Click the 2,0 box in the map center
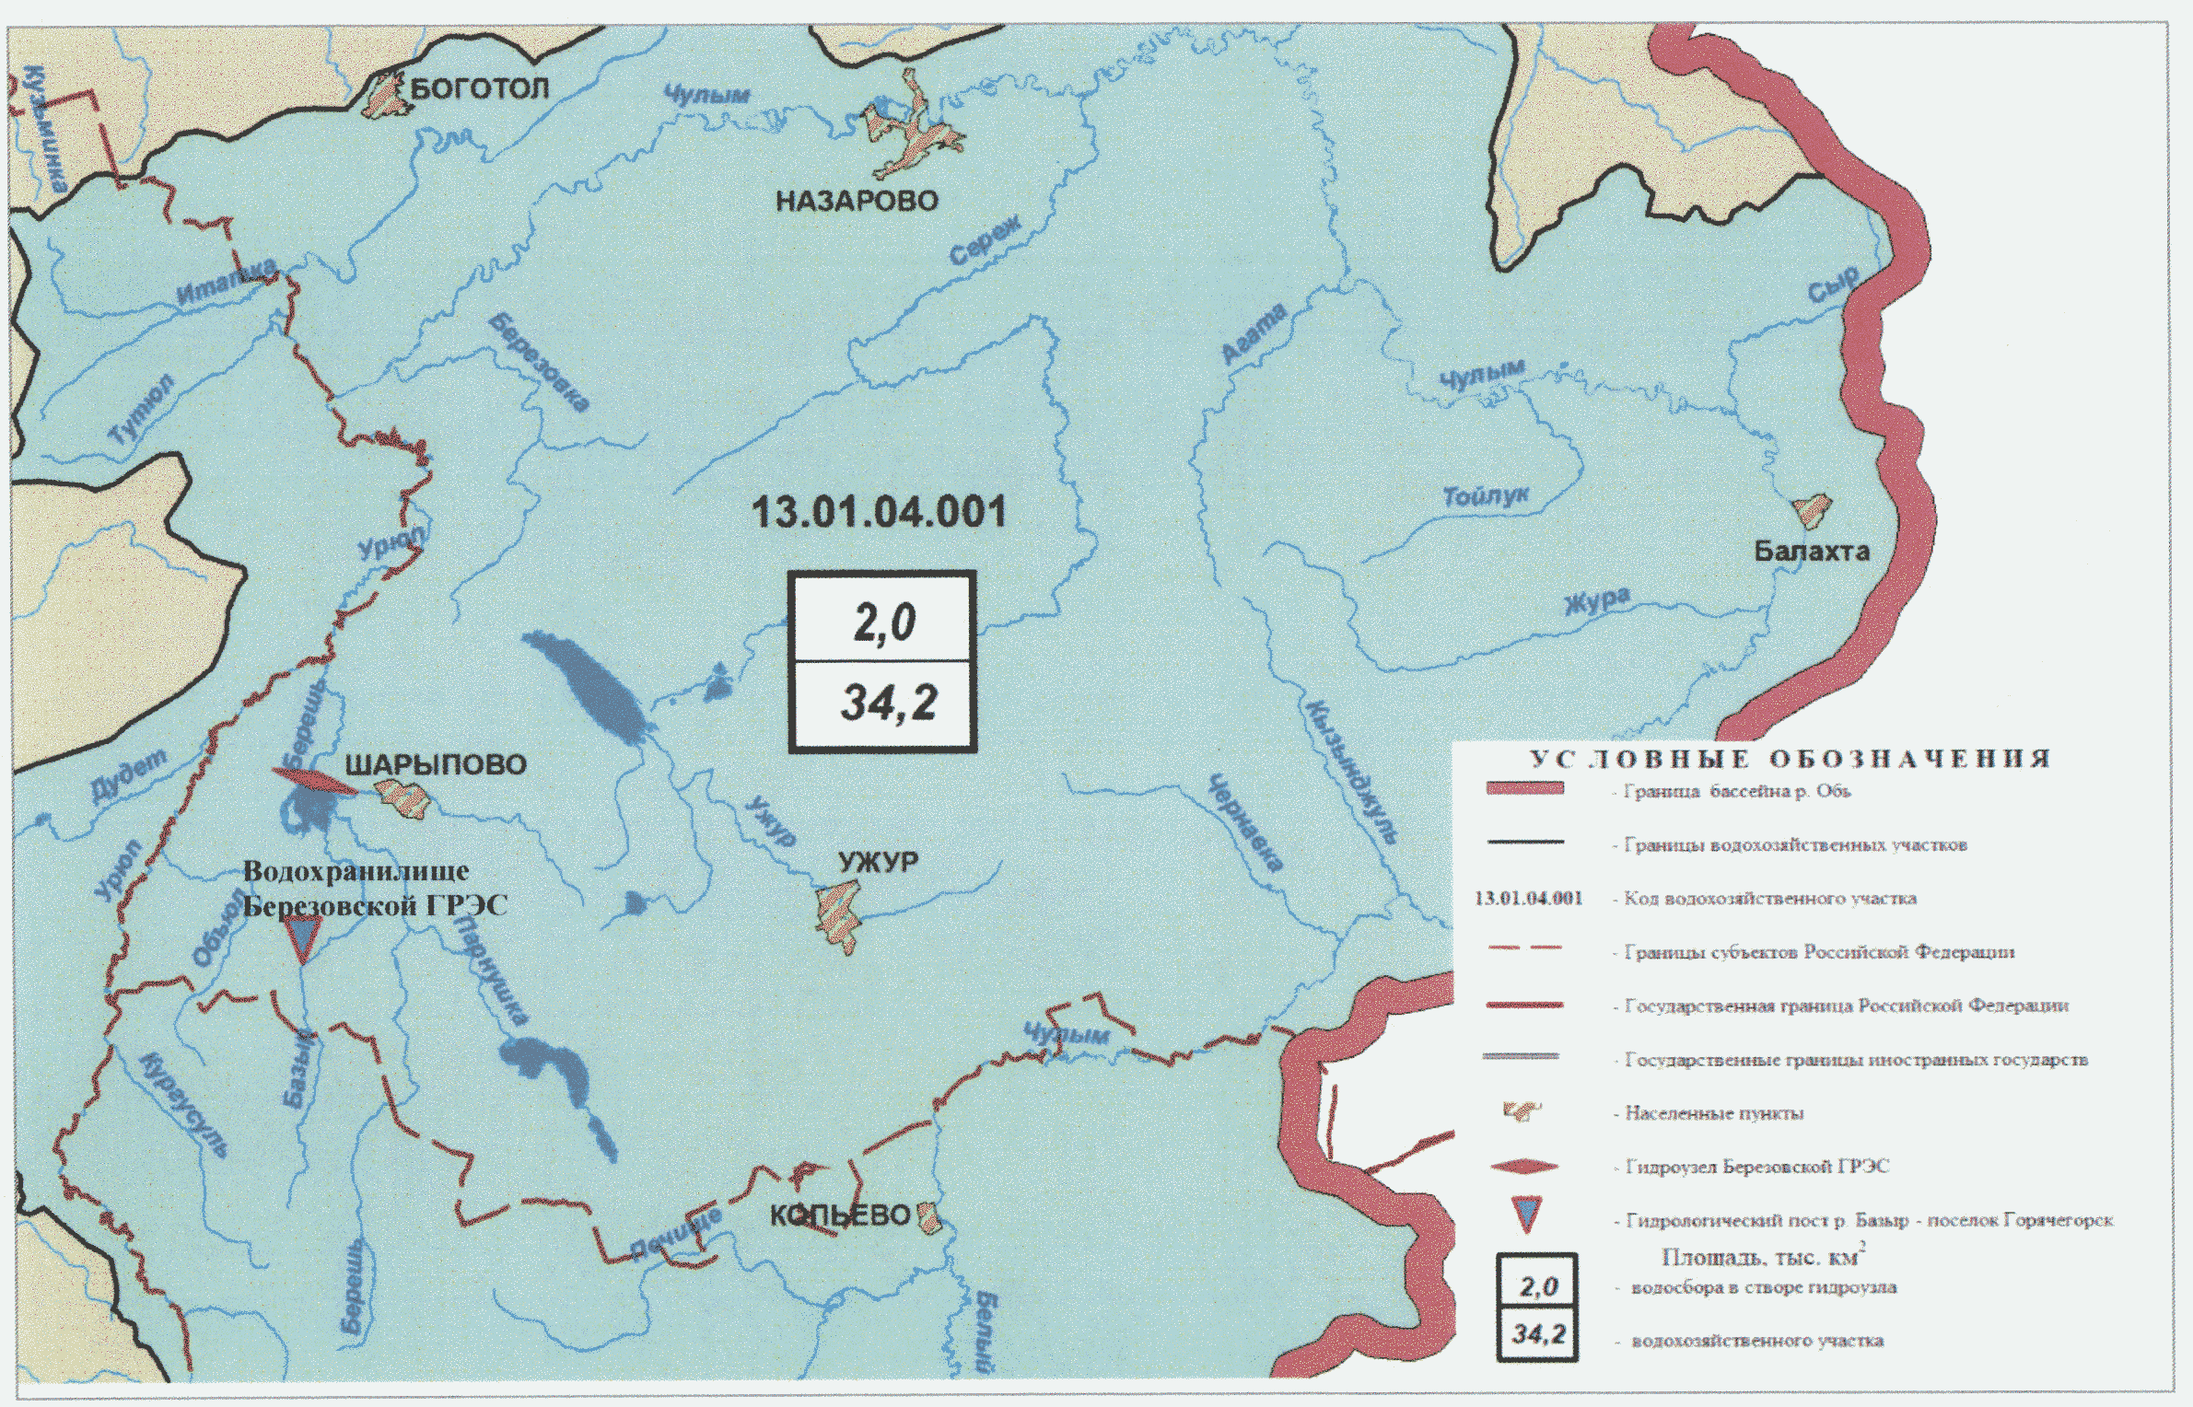The image size is (2193, 1407). click(x=882, y=618)
